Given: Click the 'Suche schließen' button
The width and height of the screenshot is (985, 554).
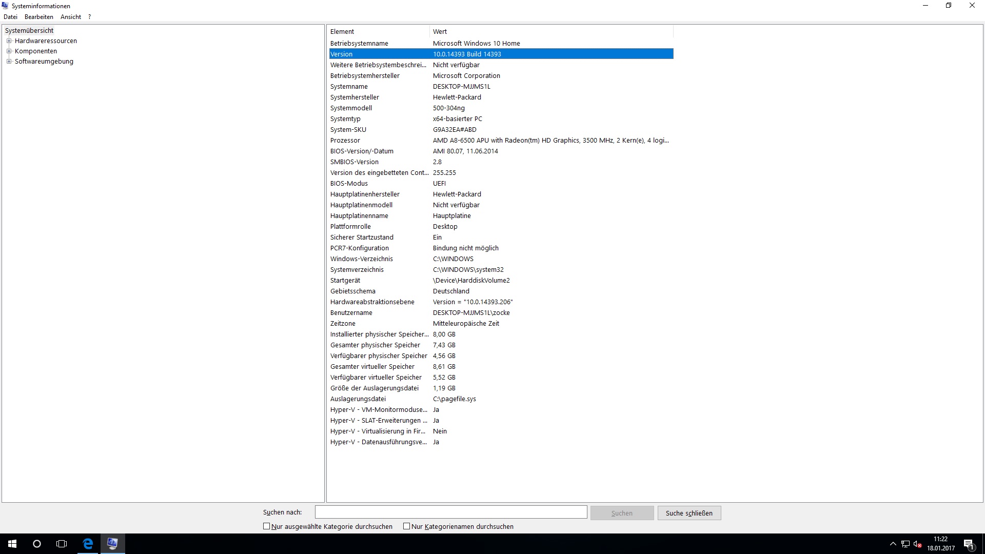Looking at the screenshot, I should point(689,513).
